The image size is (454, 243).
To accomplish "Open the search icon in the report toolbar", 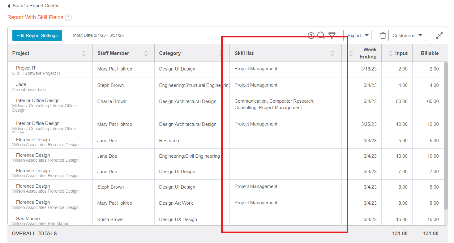I will tap(321, 35).
